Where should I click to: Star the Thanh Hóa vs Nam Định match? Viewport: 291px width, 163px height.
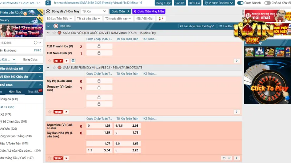pyautogui.click(x=49, y=61)
